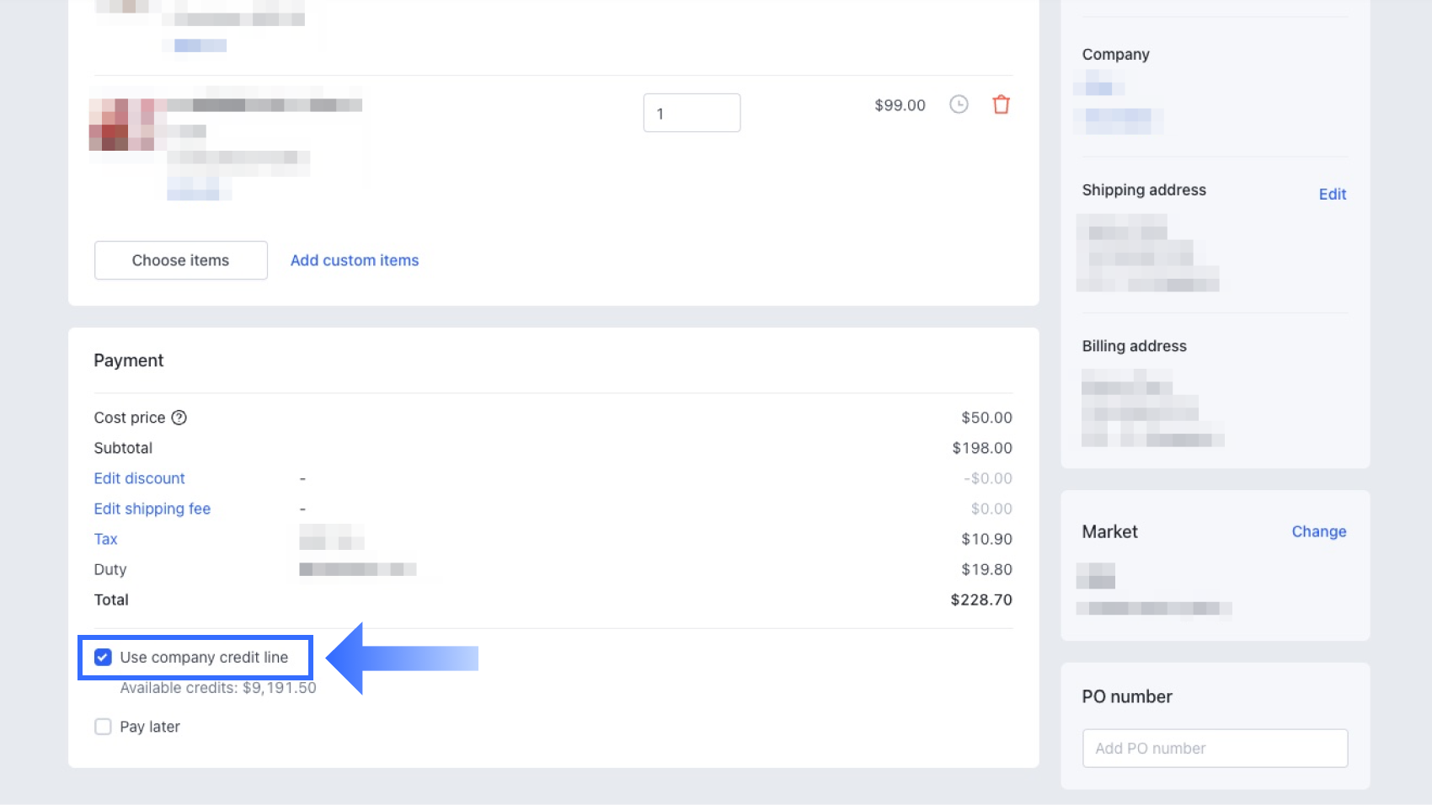Screen dimensions: 1432x805
Task: Focus the quantity field showing 1
Action: pos(692,113)
